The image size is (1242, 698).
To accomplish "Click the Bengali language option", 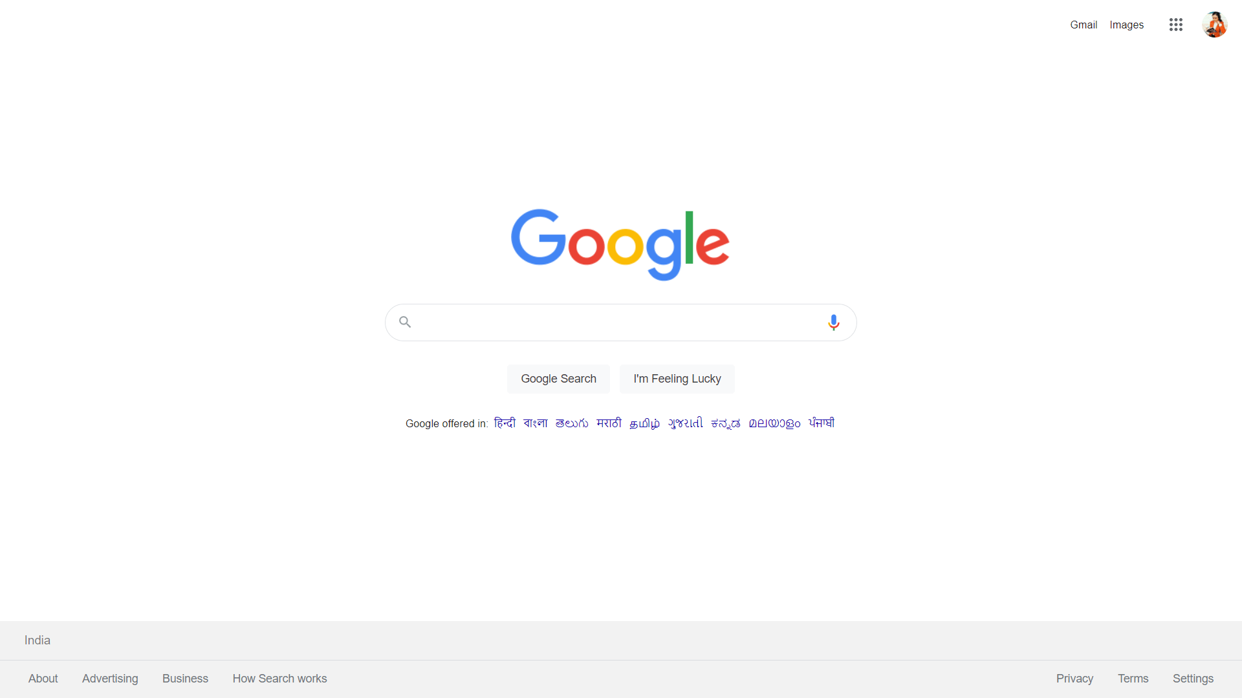I will point(533,423).
